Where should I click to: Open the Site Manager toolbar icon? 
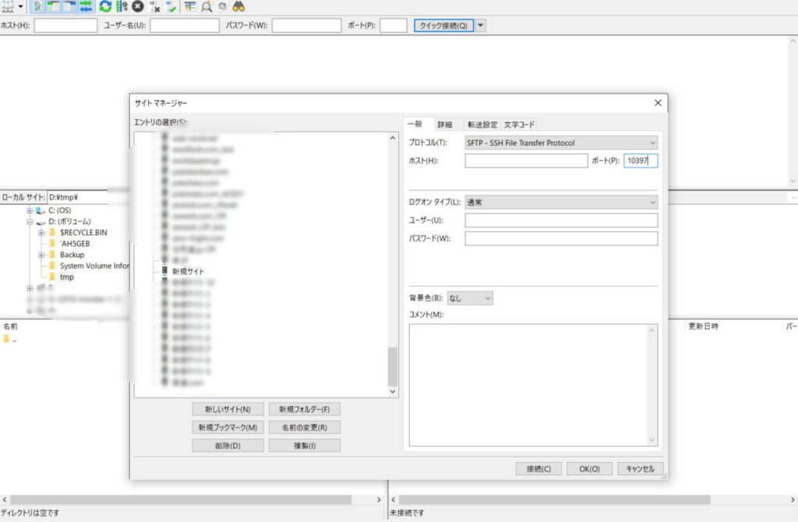pos(8,6)
